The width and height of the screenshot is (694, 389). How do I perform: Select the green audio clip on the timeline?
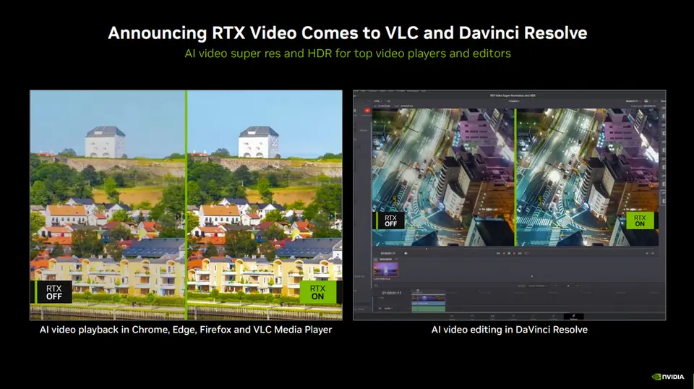point(429,309)
